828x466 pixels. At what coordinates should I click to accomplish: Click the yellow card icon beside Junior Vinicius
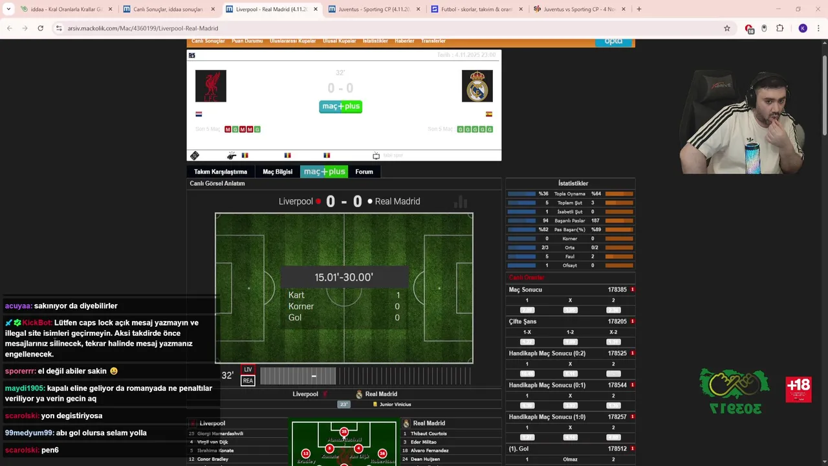(375, 405)
